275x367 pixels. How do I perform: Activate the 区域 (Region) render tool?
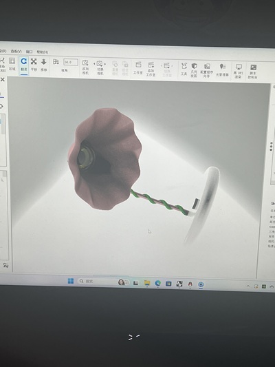tap(12, 64)
